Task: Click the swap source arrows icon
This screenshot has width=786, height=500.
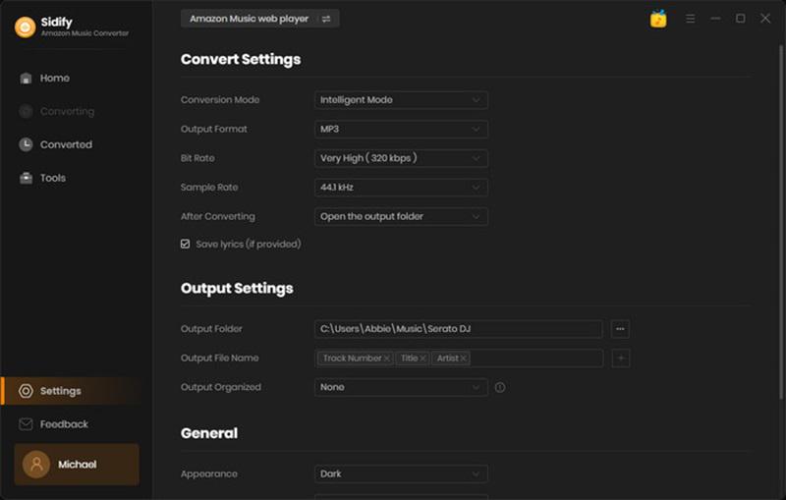Action: [326, 19]
